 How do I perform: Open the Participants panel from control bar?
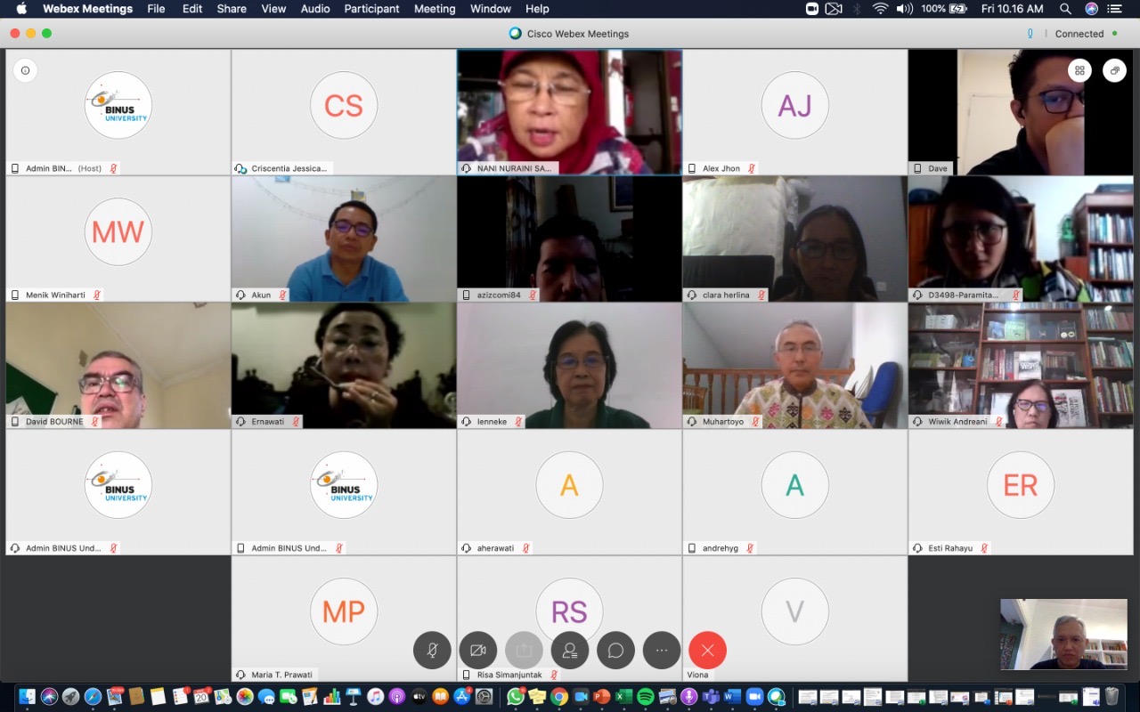tap(570, 651)
